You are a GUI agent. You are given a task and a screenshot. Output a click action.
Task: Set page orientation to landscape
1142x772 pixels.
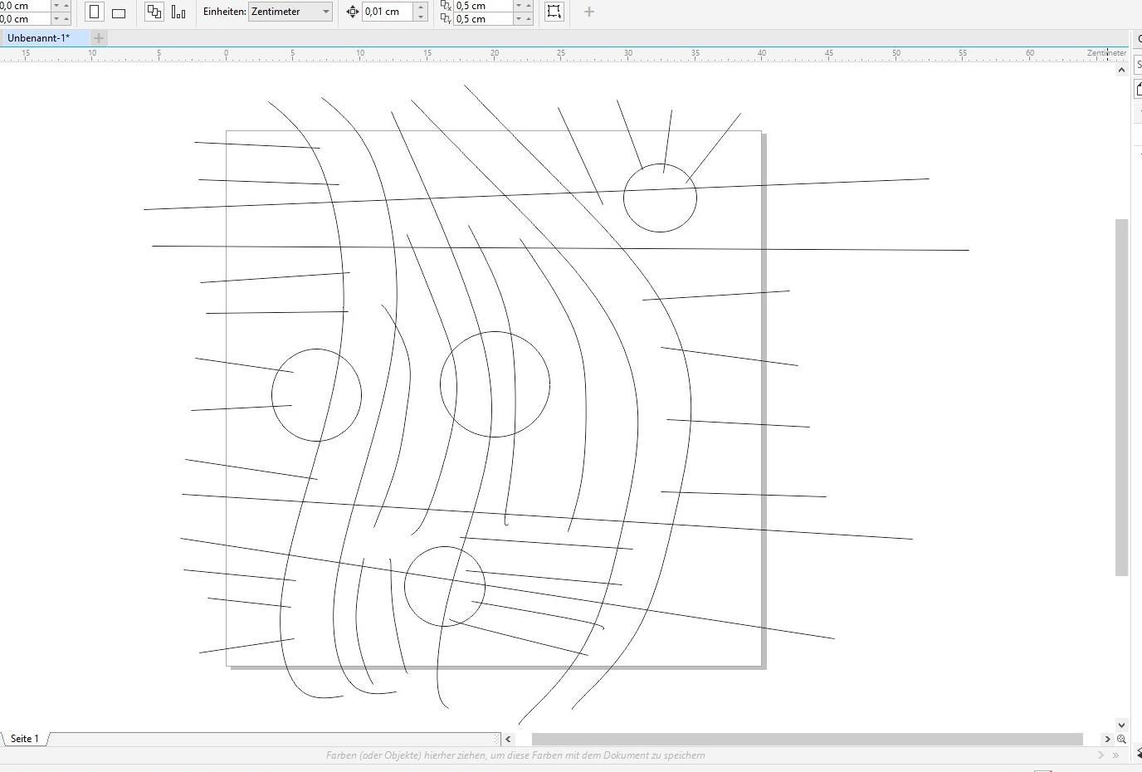point(119,12)
